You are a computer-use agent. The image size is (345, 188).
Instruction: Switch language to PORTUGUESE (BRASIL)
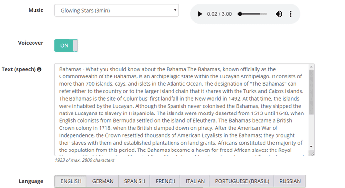tap(242, 181)
